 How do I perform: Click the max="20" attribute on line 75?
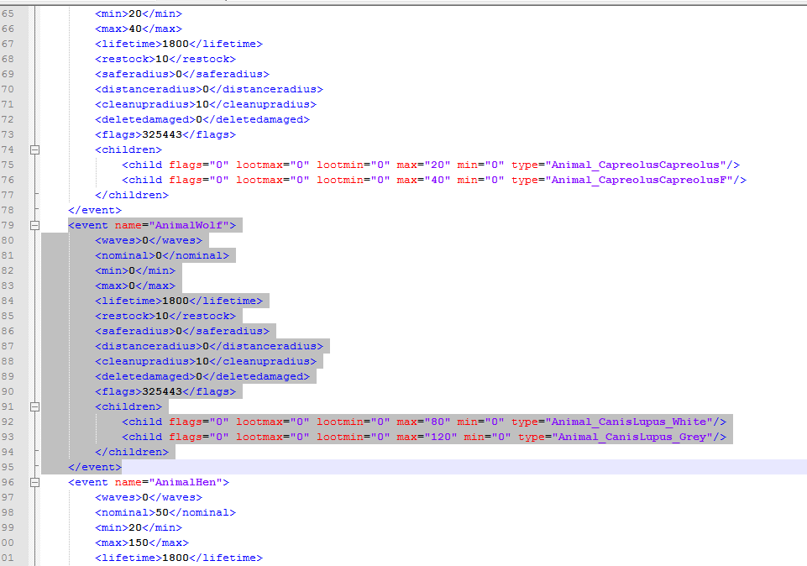423,165
